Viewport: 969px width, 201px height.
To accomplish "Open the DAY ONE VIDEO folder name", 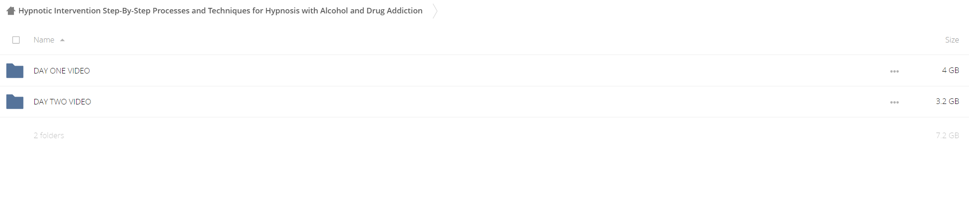I will (62, 71).
